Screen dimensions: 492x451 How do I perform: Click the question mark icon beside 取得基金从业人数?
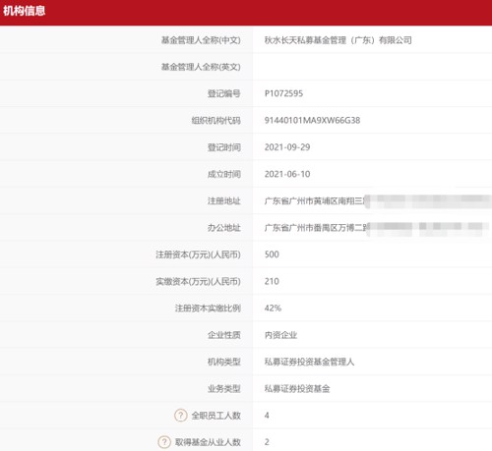coord(164,442)
